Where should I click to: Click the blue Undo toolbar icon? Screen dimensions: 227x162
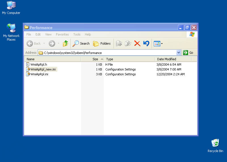146,43
